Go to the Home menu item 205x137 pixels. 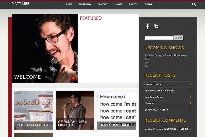[x=69, y=4]
